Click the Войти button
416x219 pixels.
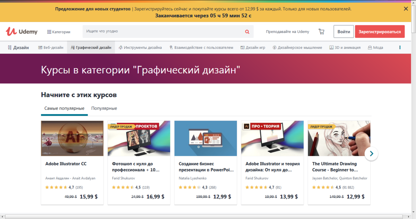344,31
